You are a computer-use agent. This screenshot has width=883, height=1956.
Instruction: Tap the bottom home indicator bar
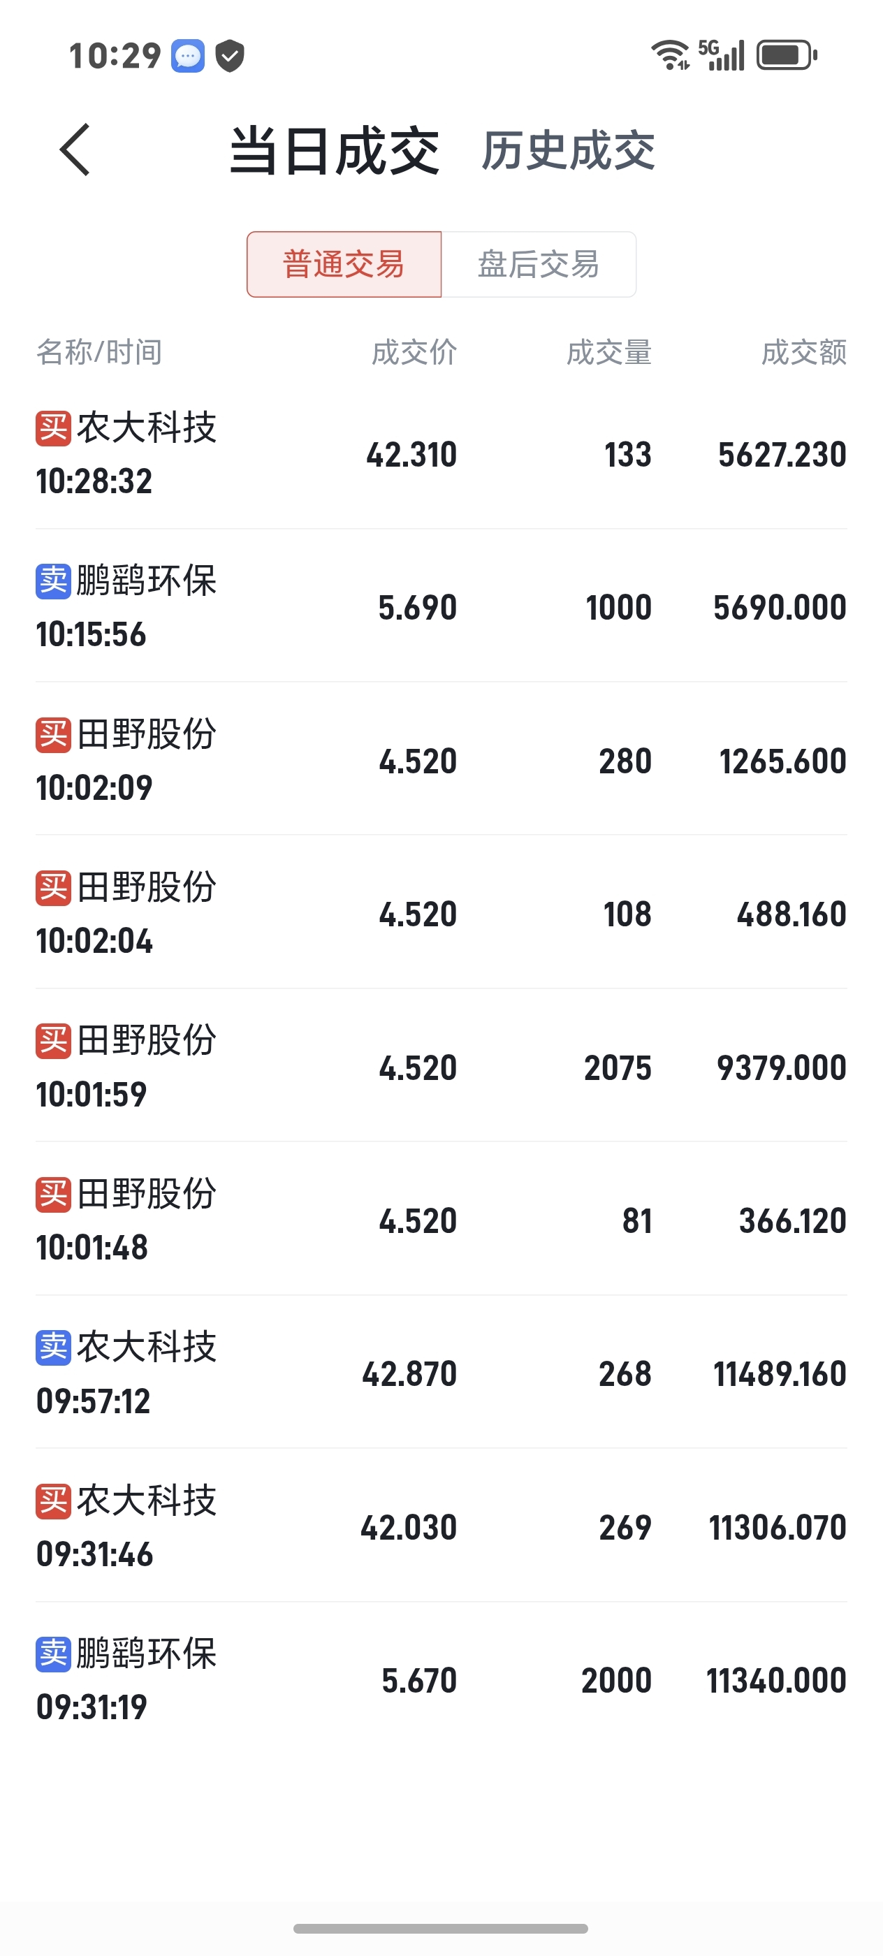(x=440, y=1928)
